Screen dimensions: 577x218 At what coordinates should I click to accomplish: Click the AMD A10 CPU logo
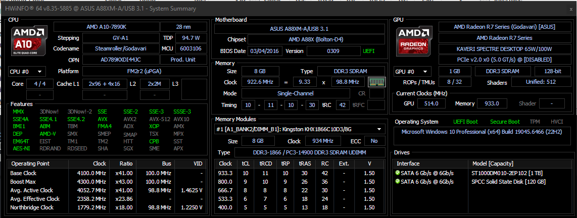tap(29, 40)
